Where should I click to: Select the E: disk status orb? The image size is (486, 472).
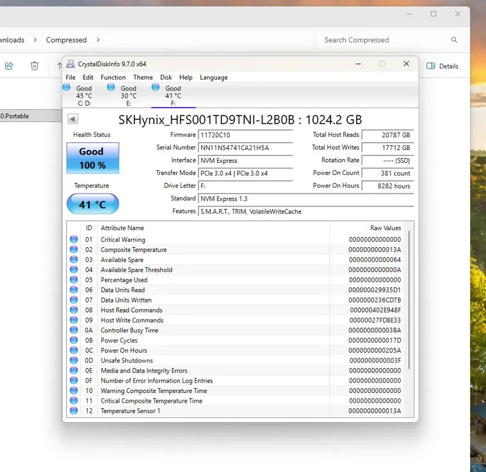[x=111, y=87]
